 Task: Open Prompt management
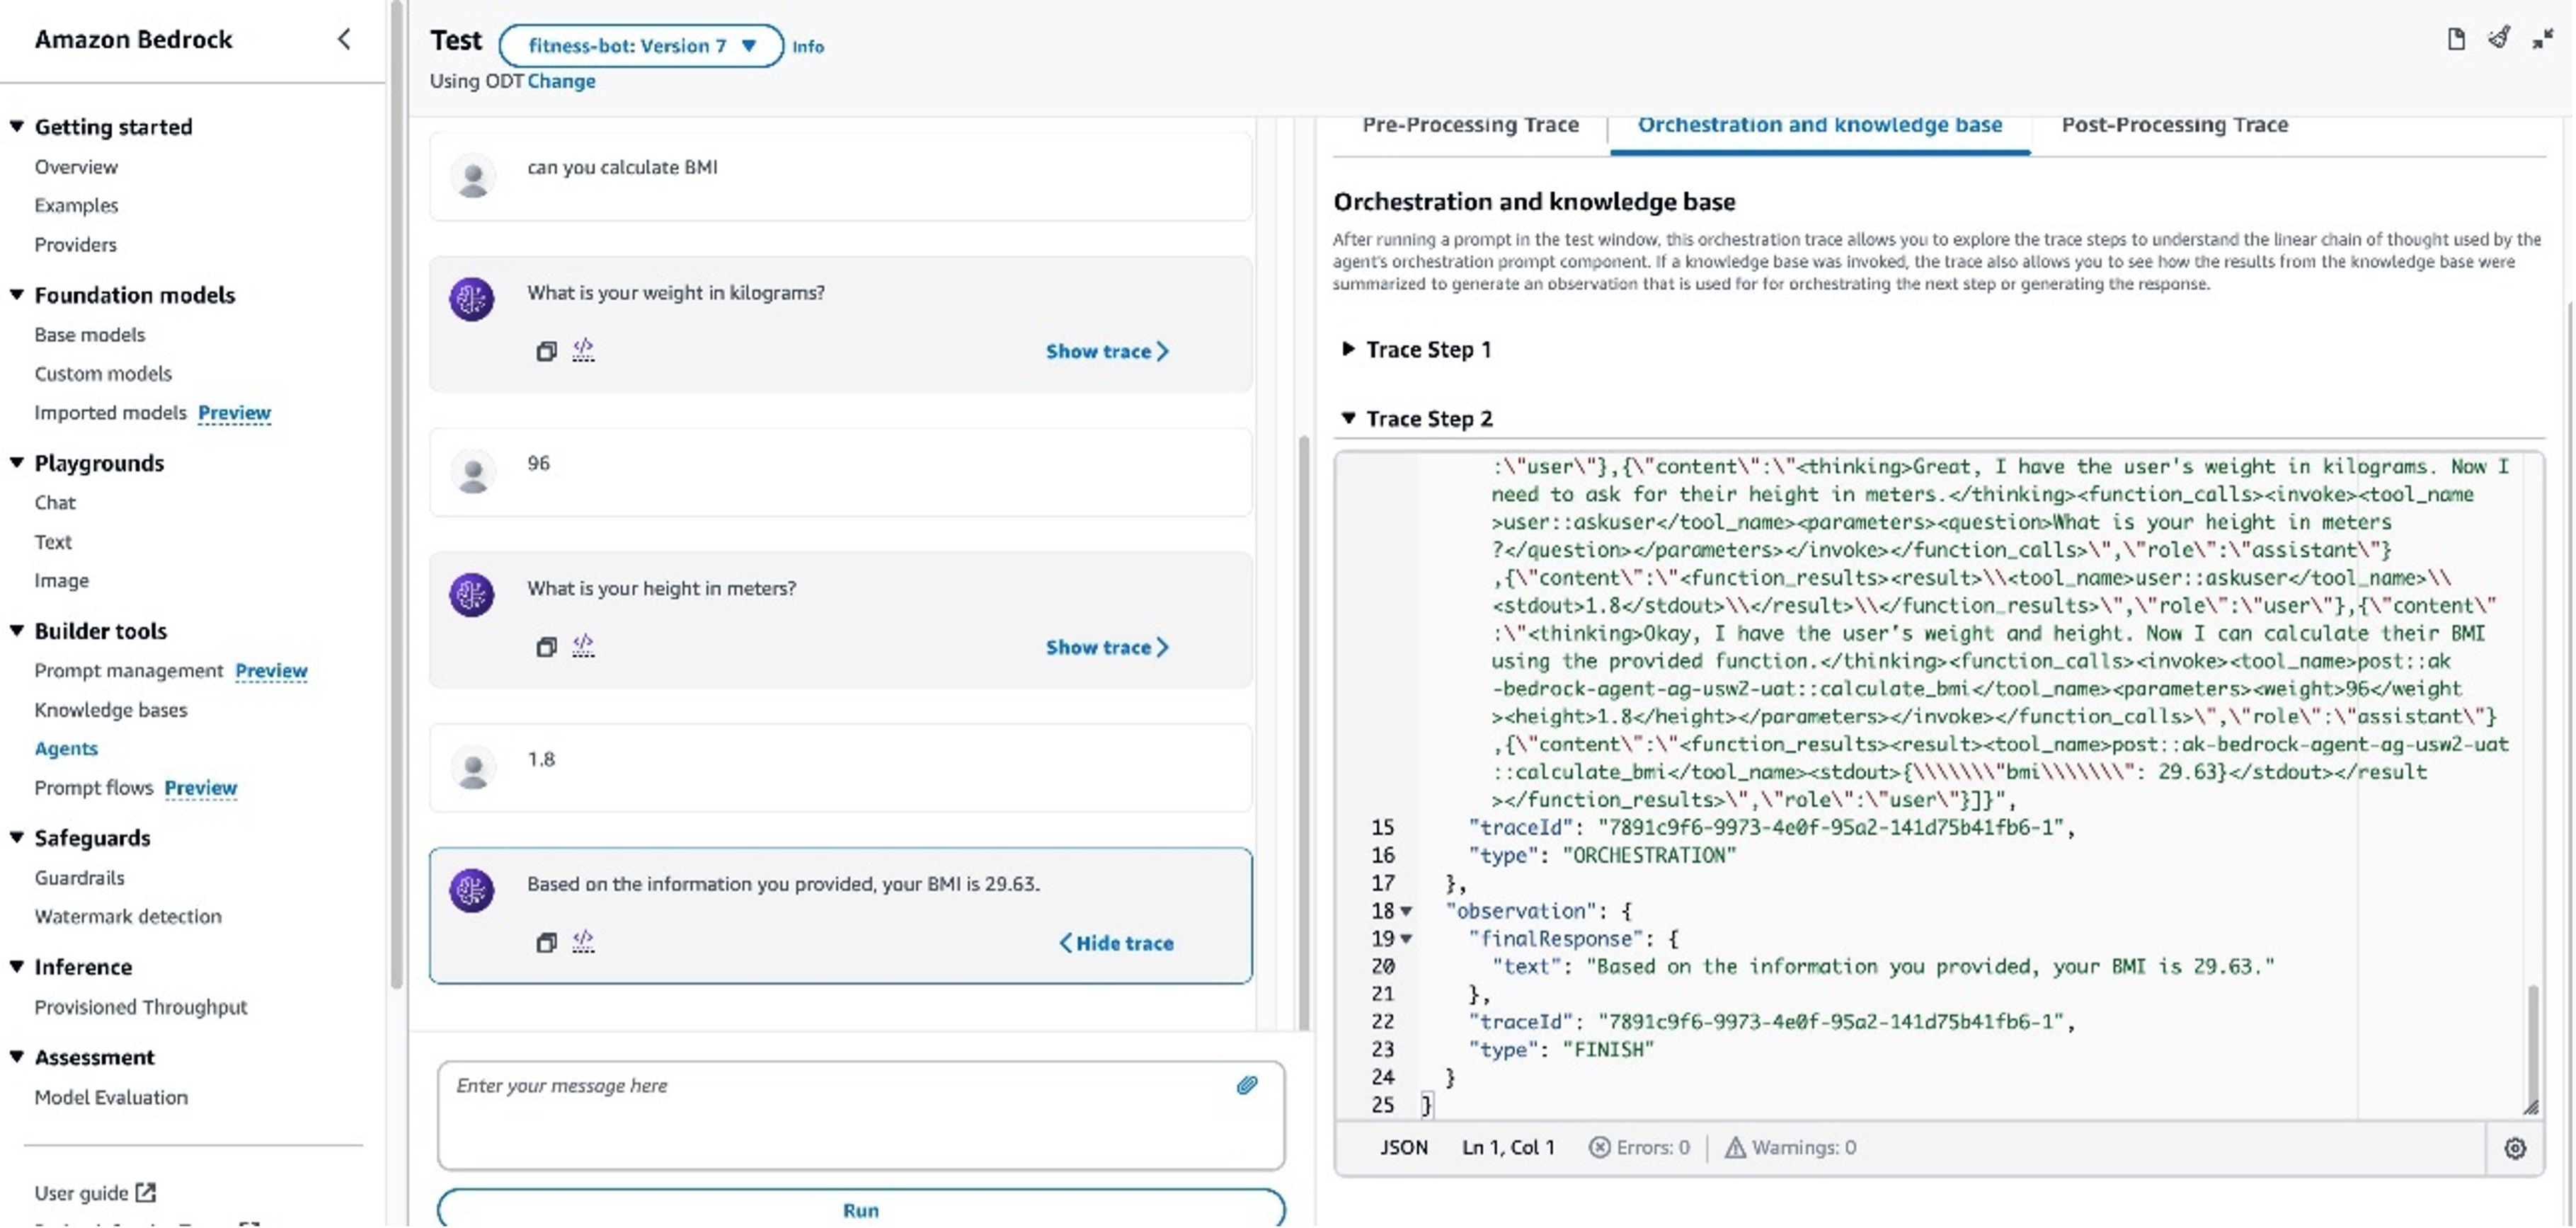coord(128,670)
